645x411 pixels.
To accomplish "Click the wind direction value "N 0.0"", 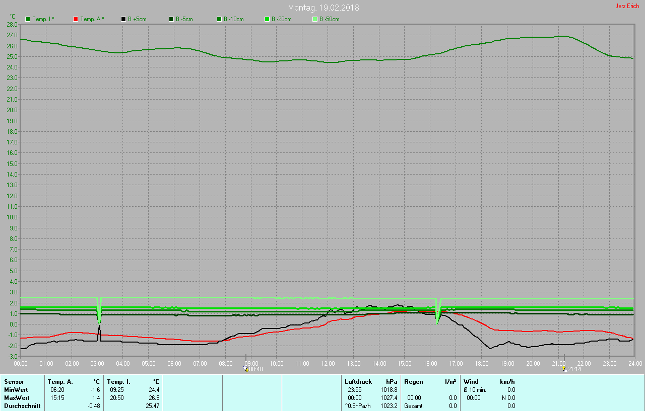I will point(507,398).
